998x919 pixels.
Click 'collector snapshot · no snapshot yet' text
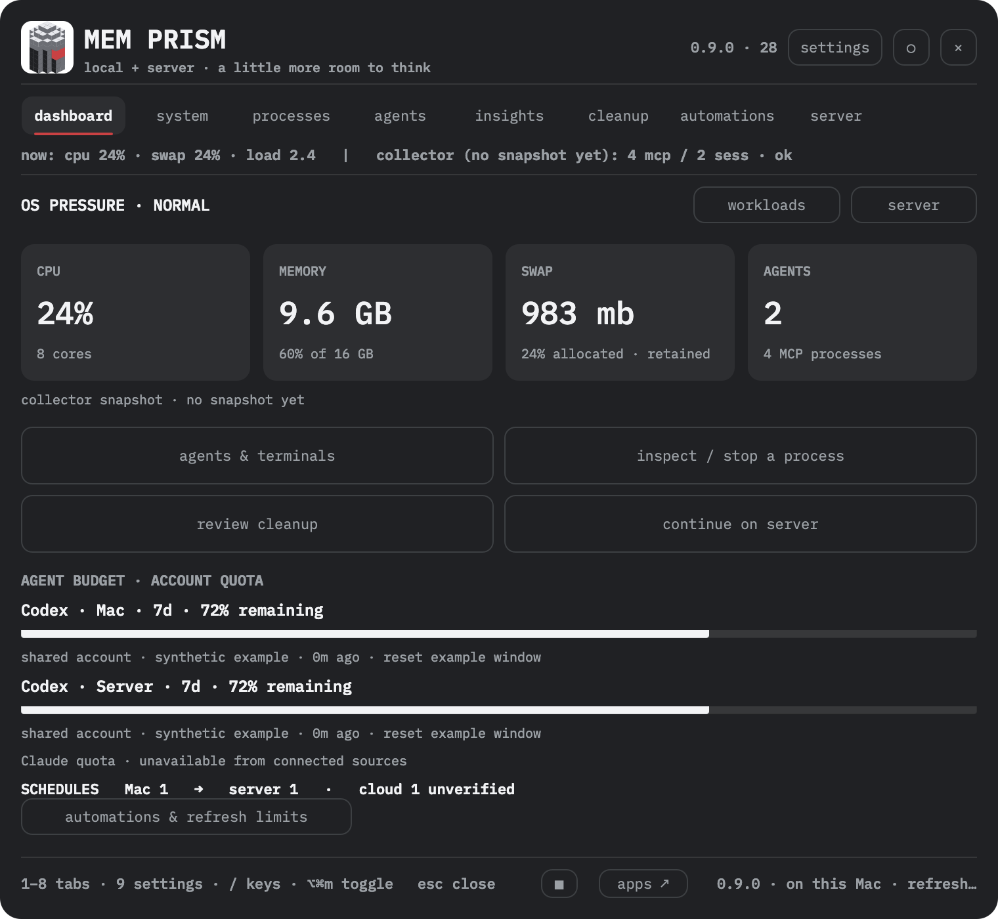(x=163, y=400)
